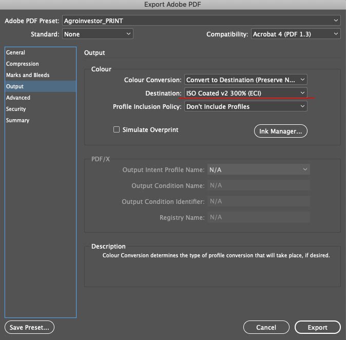Open the Compatibility dropdown Acrobat 4
The height and width of the screenshot is (340, 346).
296,34
